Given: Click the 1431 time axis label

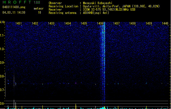Looking at the screenshot, I should (x=18, y=23).
